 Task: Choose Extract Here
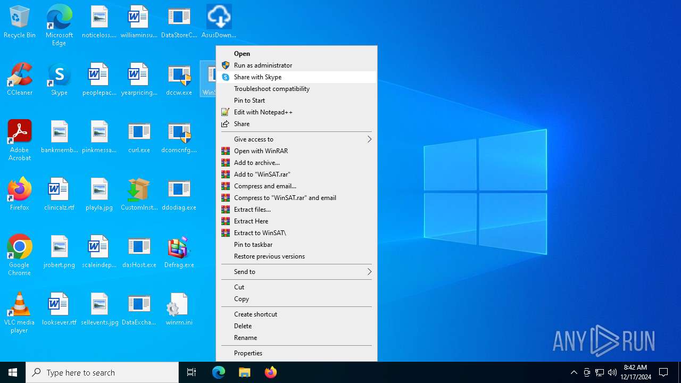pos(296,221)
